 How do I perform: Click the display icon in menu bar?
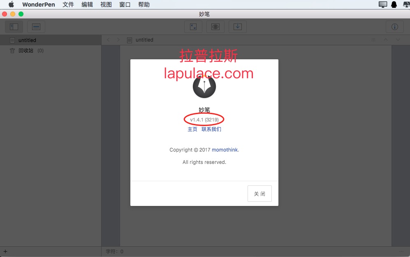(x=383, y=5)
